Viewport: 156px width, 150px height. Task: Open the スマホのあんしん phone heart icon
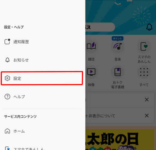(x=144, y=46)
